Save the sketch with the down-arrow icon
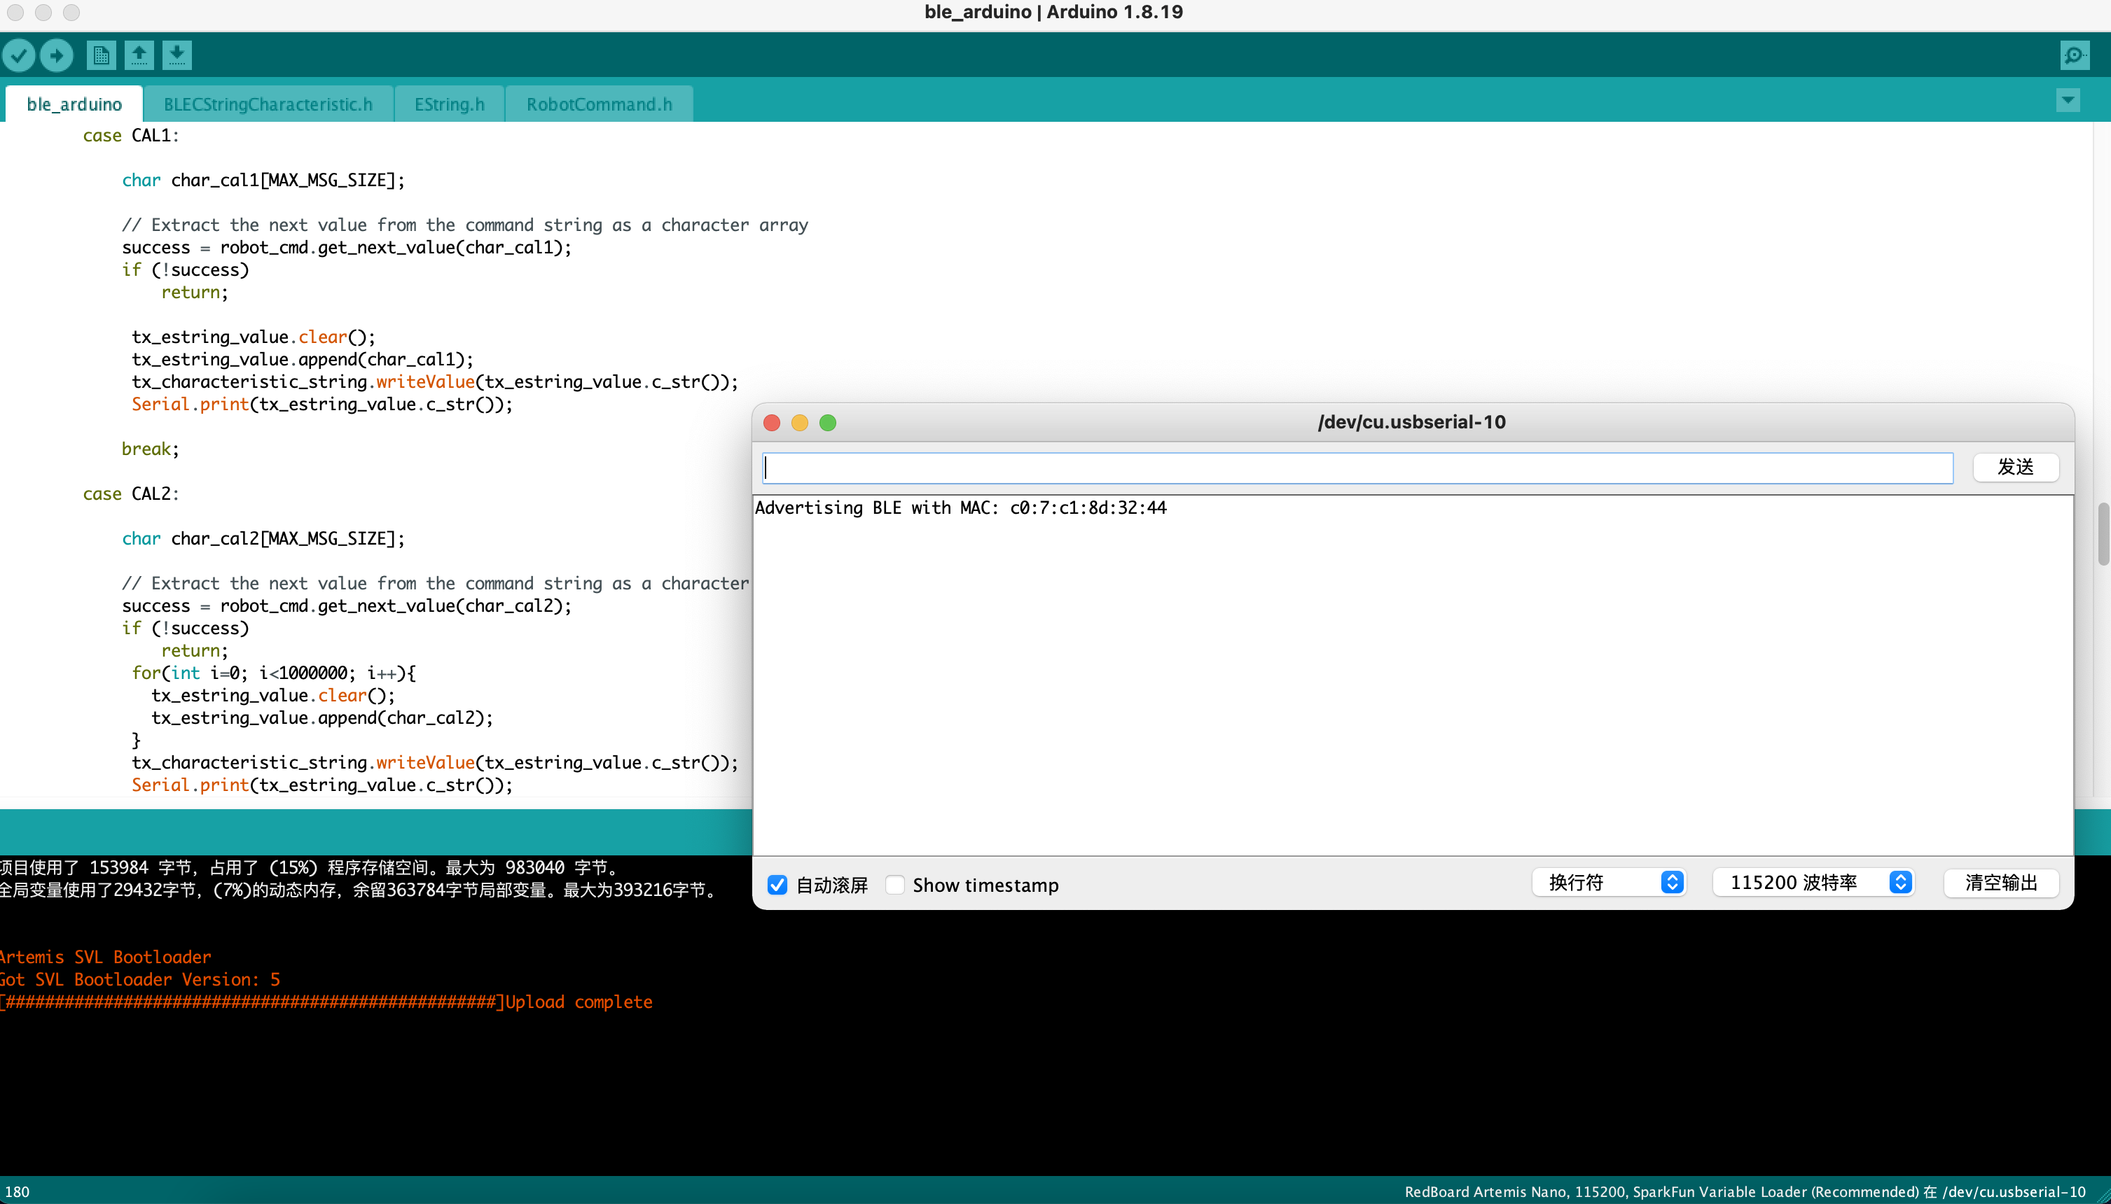 pyautogui.click(x=177, y=55)
